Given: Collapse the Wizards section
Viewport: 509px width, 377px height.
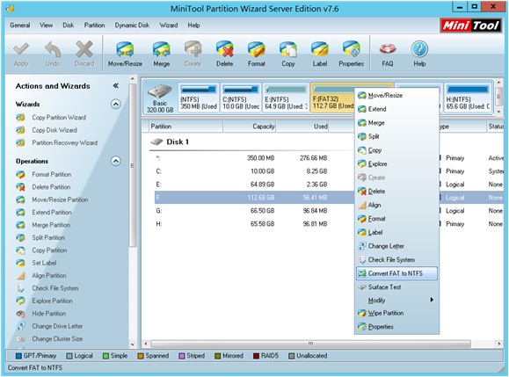Looking at the screenshot, I should pyautogui.click(x=116, y=105).
